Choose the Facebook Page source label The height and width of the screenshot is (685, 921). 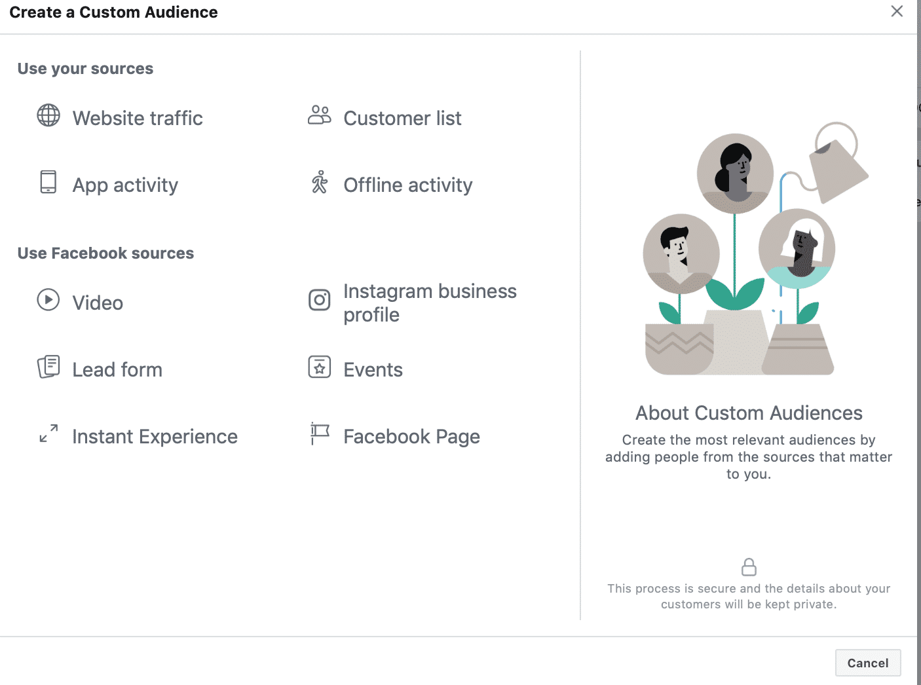point(411,437)
